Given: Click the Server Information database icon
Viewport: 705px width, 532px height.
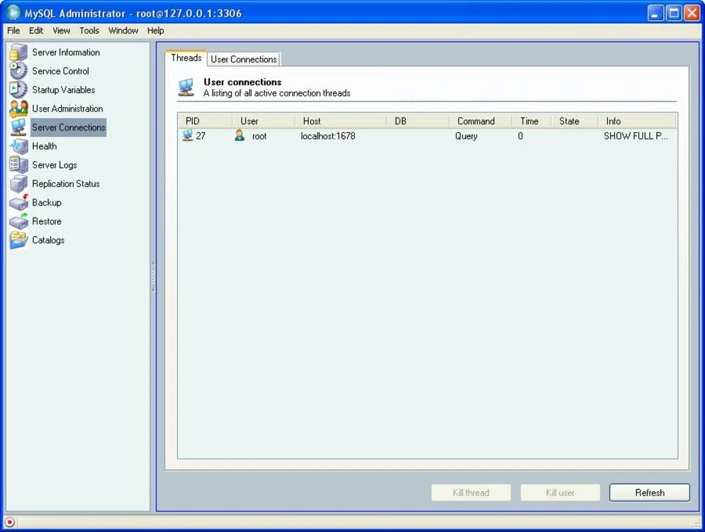Looking at the screenshot, I should [x=19, y=52].
